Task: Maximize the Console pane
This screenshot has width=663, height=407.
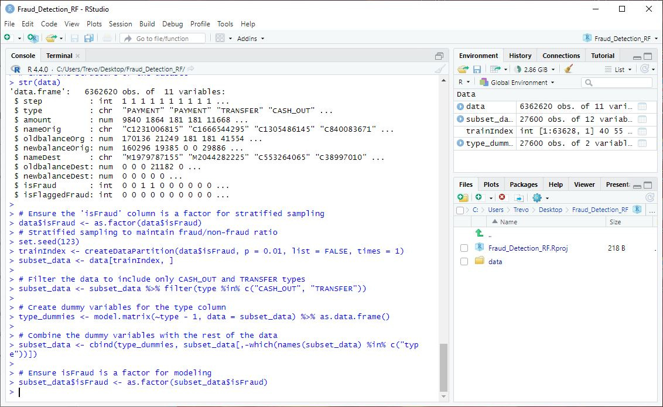Action: 439,56
